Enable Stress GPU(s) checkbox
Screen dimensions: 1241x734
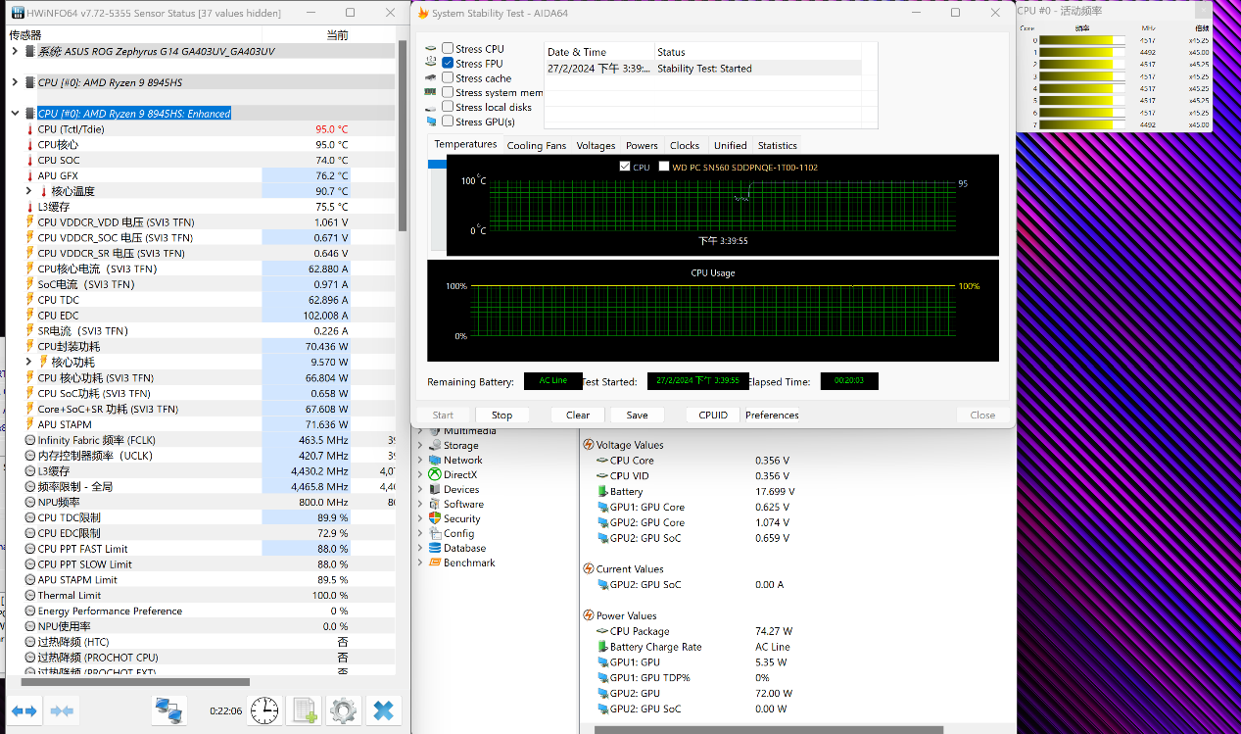(448, 122)
